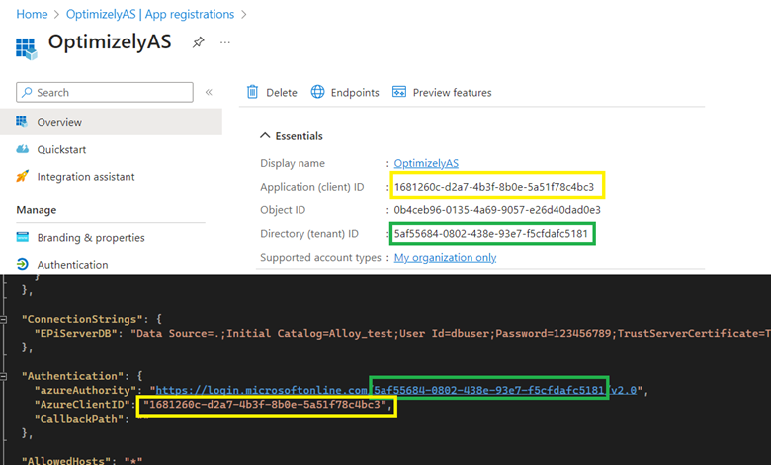The width and height of the screenshot is (771, 466).
Task: Open the more options ellipsis menu
Action: (225, 42)
